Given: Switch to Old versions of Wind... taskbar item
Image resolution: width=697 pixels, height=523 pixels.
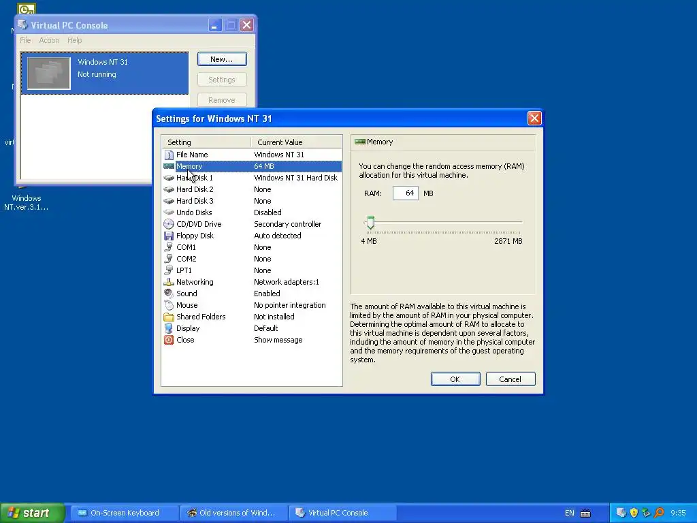Looking at the screenshot, I should pyautogui.click(x=234, y=513).
